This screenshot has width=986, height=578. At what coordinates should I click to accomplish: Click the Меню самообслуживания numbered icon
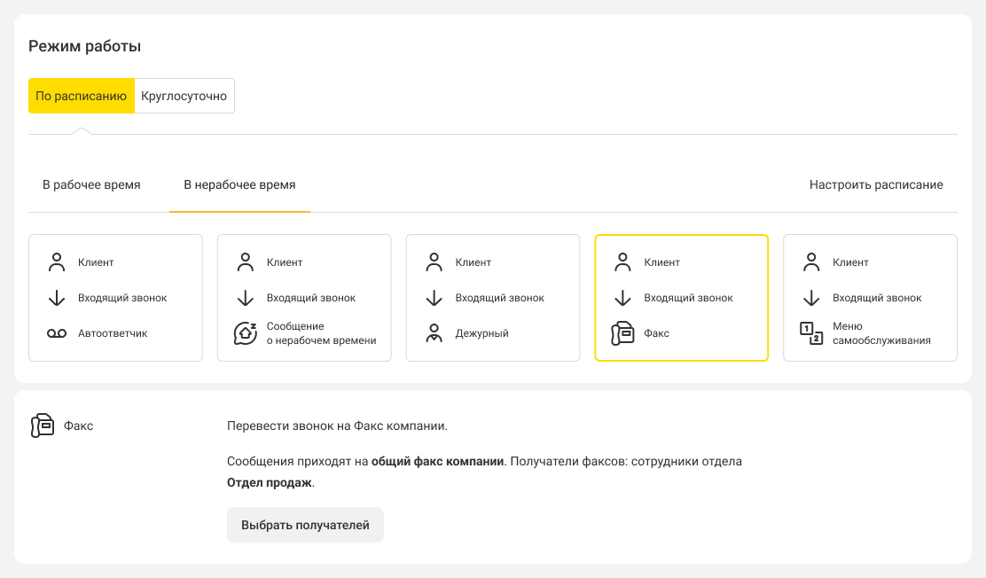coord(811,333)
